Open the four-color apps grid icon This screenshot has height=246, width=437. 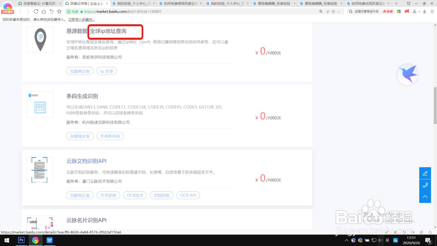click(x=399, y=11)
